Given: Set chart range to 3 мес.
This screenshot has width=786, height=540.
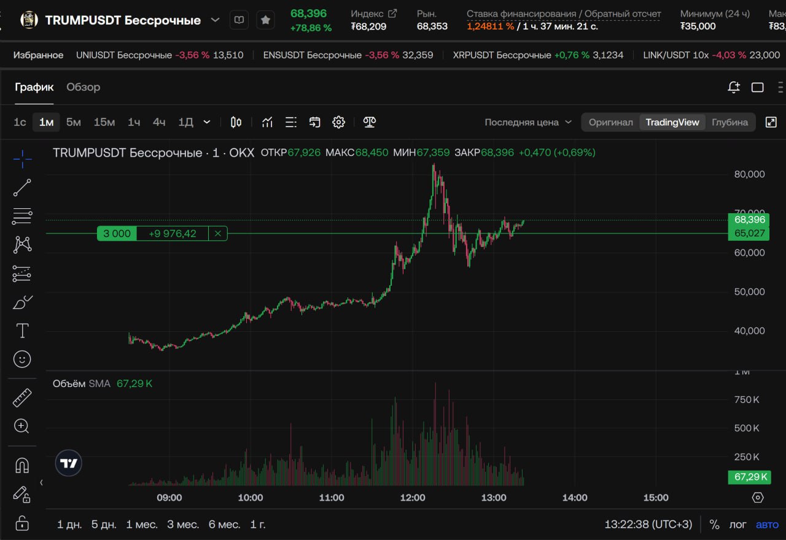Looking at the screenshot, I should pyautogui.click(x=183, y=525).
